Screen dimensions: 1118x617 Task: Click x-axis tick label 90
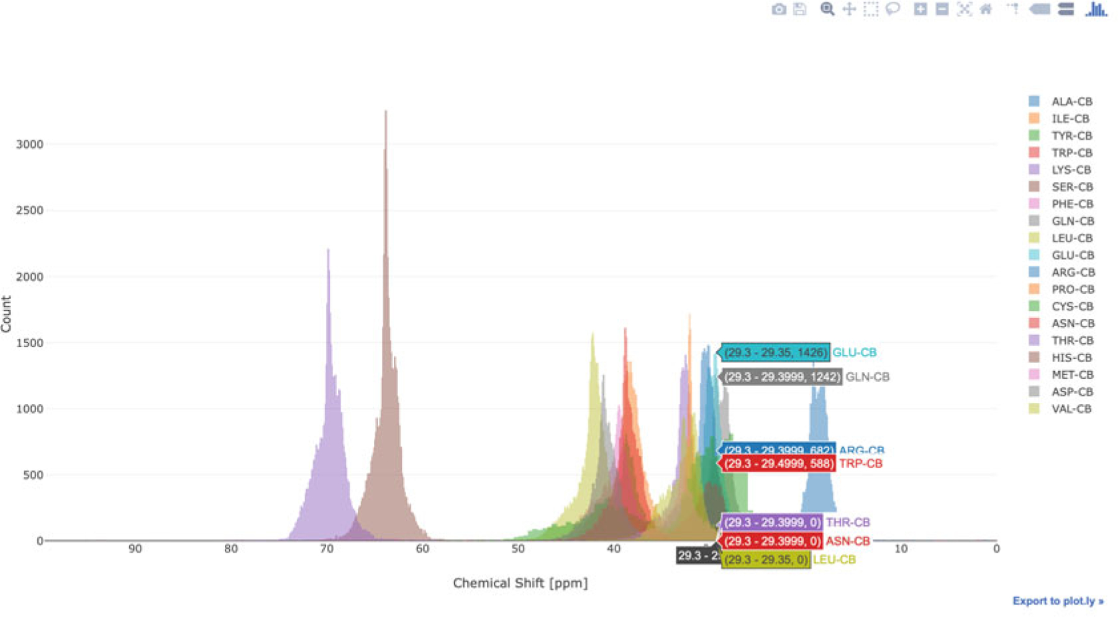135,549
